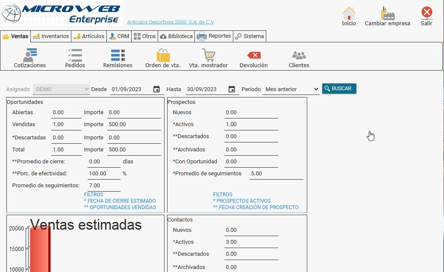Open the Reportes tab
Image resolution: width=444 pixels, height=272 pixels.
tap(214, 36)
